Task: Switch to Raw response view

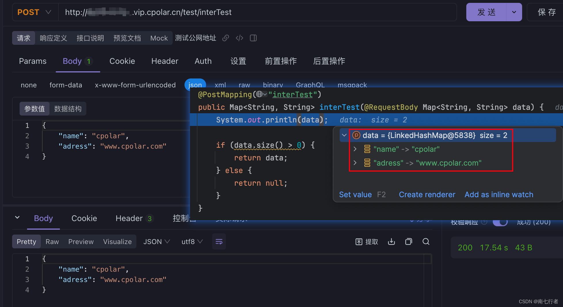Action: [52, 242]
